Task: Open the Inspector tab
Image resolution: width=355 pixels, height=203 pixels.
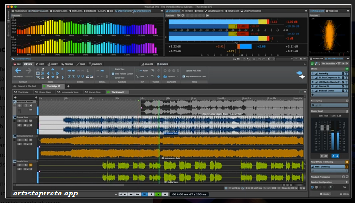Action: [x=317, y=59]
